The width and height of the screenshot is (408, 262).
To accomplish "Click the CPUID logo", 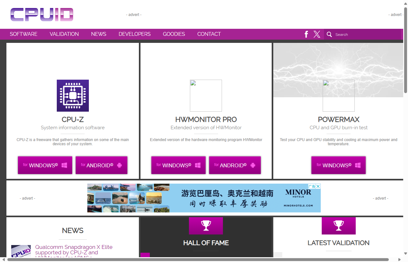I will pos(42,15).
